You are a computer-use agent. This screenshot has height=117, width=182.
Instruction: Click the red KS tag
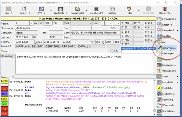tap(4, 109)
